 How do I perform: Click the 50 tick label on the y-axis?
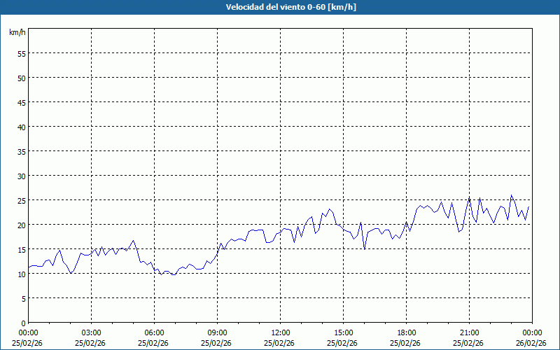pyautogui.click(x=21, y=78)
